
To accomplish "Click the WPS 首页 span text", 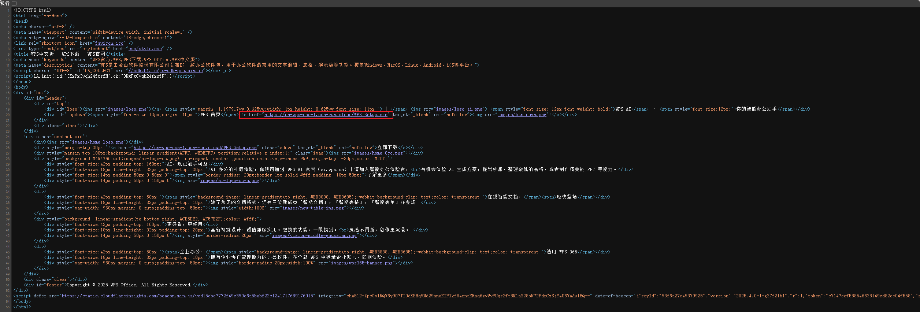I will [210, 115].
